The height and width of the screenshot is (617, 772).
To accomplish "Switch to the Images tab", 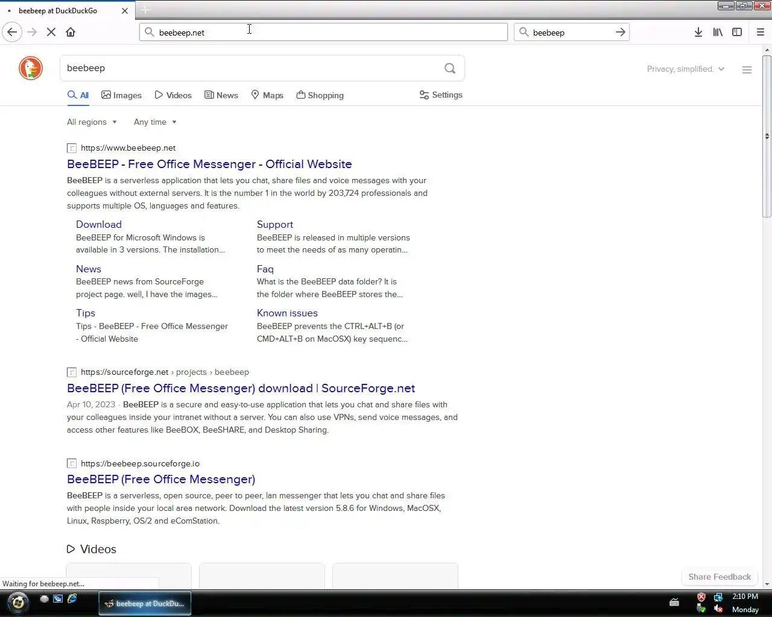I will (121, 95).
